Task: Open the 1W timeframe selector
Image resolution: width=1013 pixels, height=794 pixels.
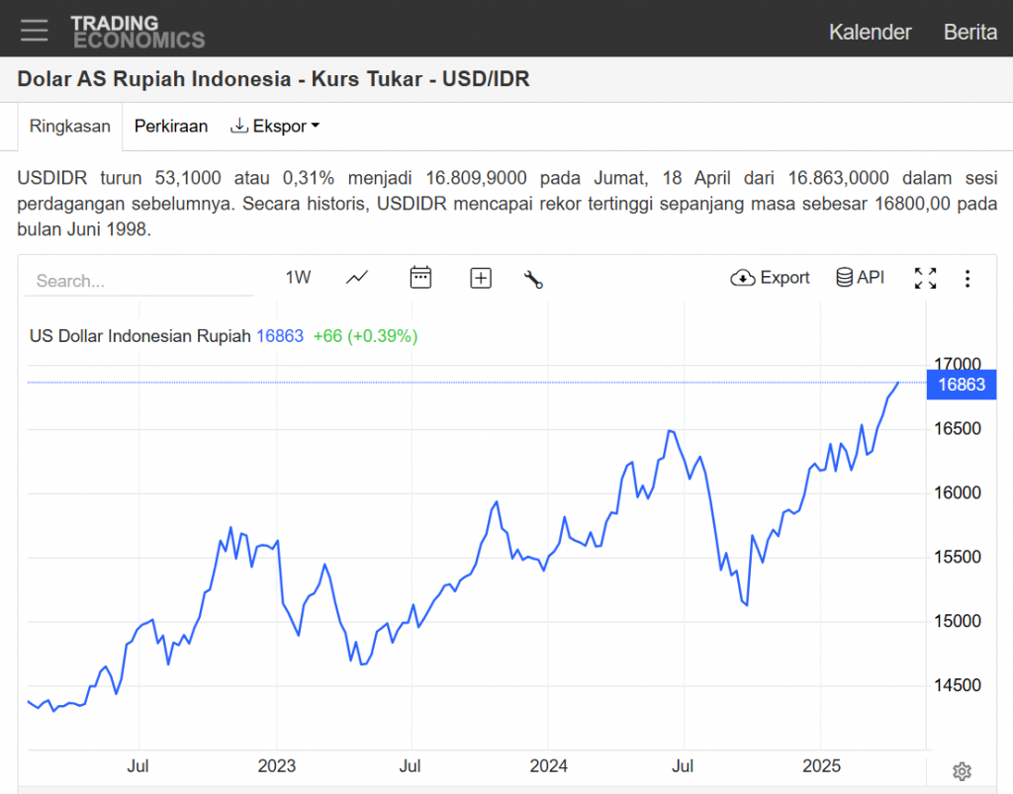Action: coord(298,278)
